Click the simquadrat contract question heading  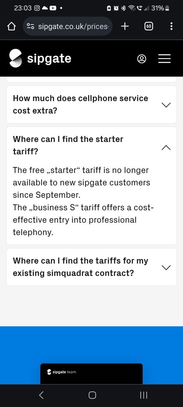click(81, 267)
